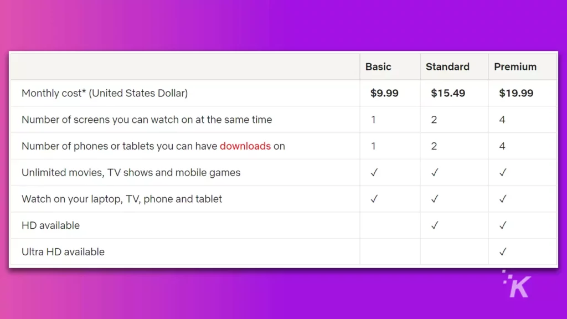The height and width of the screenshot is (319, 567).
Task: Click Basic checkmark in Watch on laptop row
Action: tap(374, 199)
